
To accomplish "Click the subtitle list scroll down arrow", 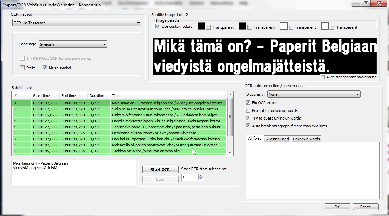I will pos(230,153).
